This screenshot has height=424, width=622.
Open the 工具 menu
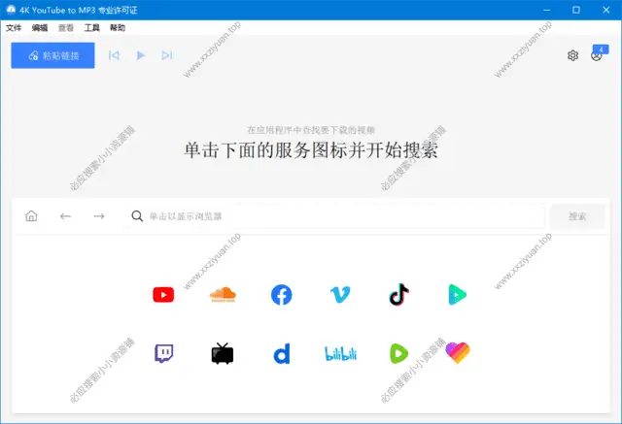pyautogui.click(x=91, y=28)
